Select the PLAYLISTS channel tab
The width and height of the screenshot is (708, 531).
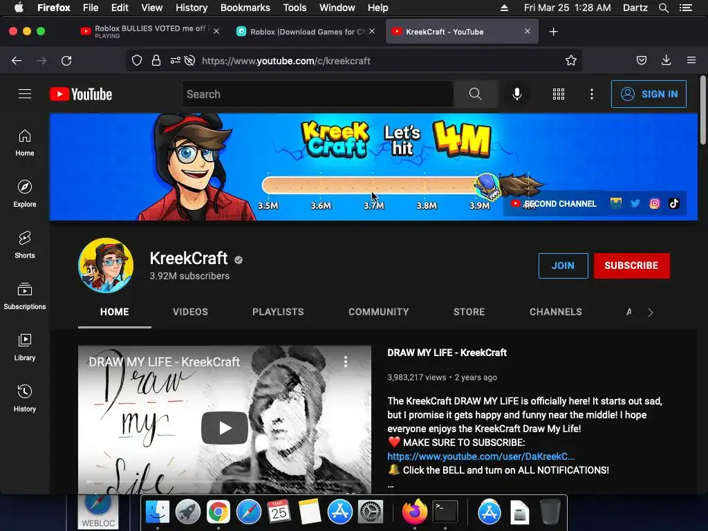tap(278, 312)
